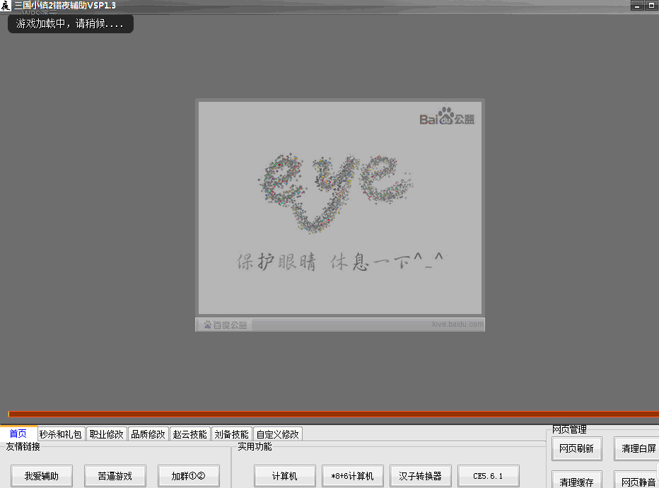The image size is (659, 488).
Task: Click the 百度公益 paw icon below the image
Action: pyautogui.click(x=208, y=325)
